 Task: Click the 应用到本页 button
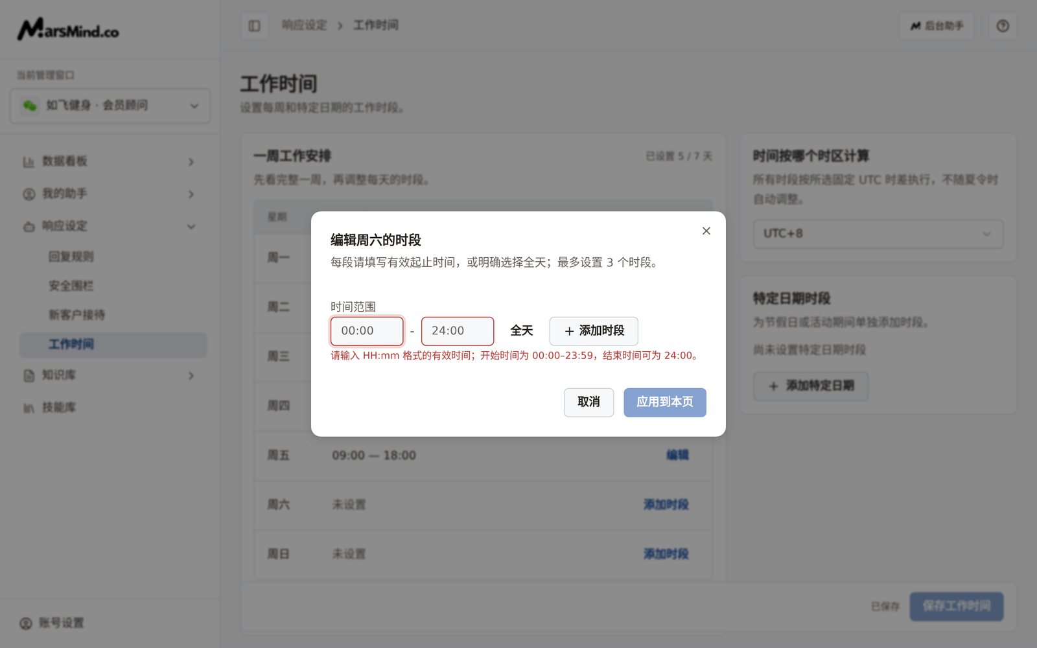coord(665,402)
